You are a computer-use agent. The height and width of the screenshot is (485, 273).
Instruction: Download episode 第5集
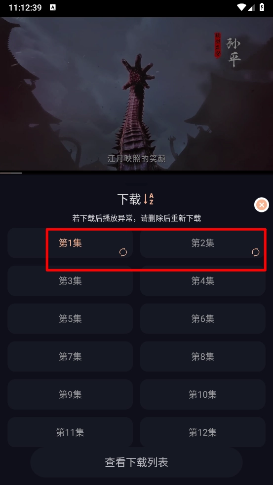(x=70, y=318)
